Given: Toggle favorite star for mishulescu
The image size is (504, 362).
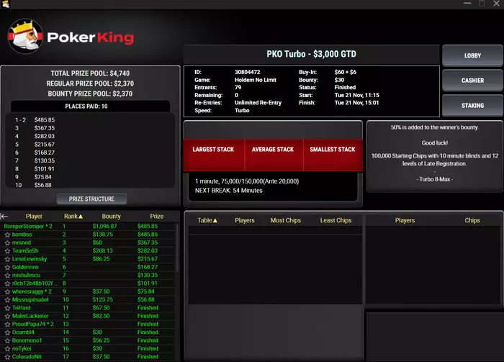Looking at the screenshot, I should point(7,275).
